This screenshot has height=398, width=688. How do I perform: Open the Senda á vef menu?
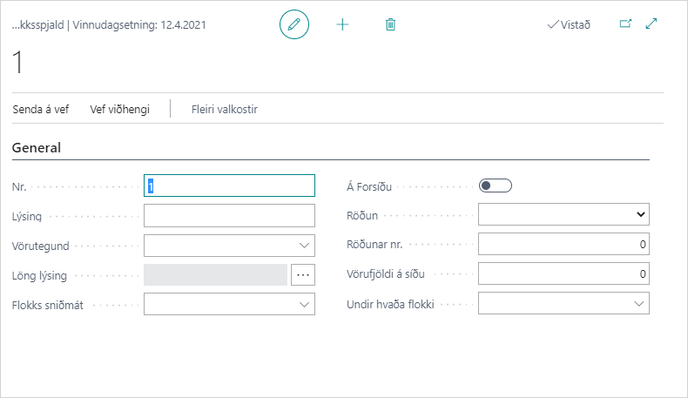[41, 109]
